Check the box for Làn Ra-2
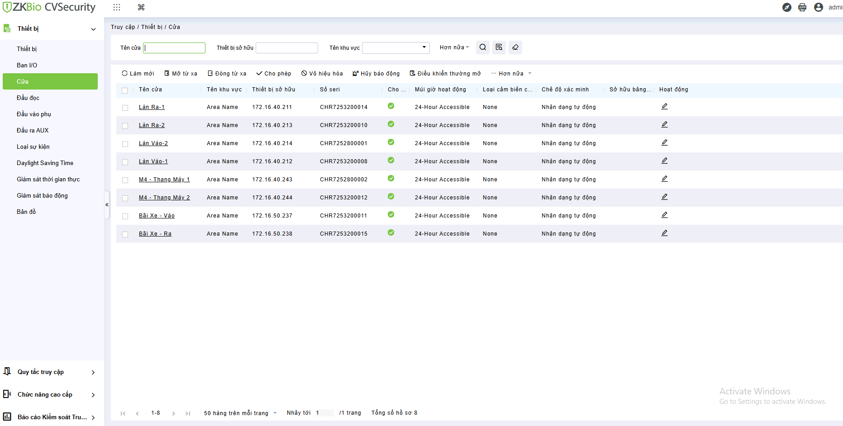 point(125,126)
